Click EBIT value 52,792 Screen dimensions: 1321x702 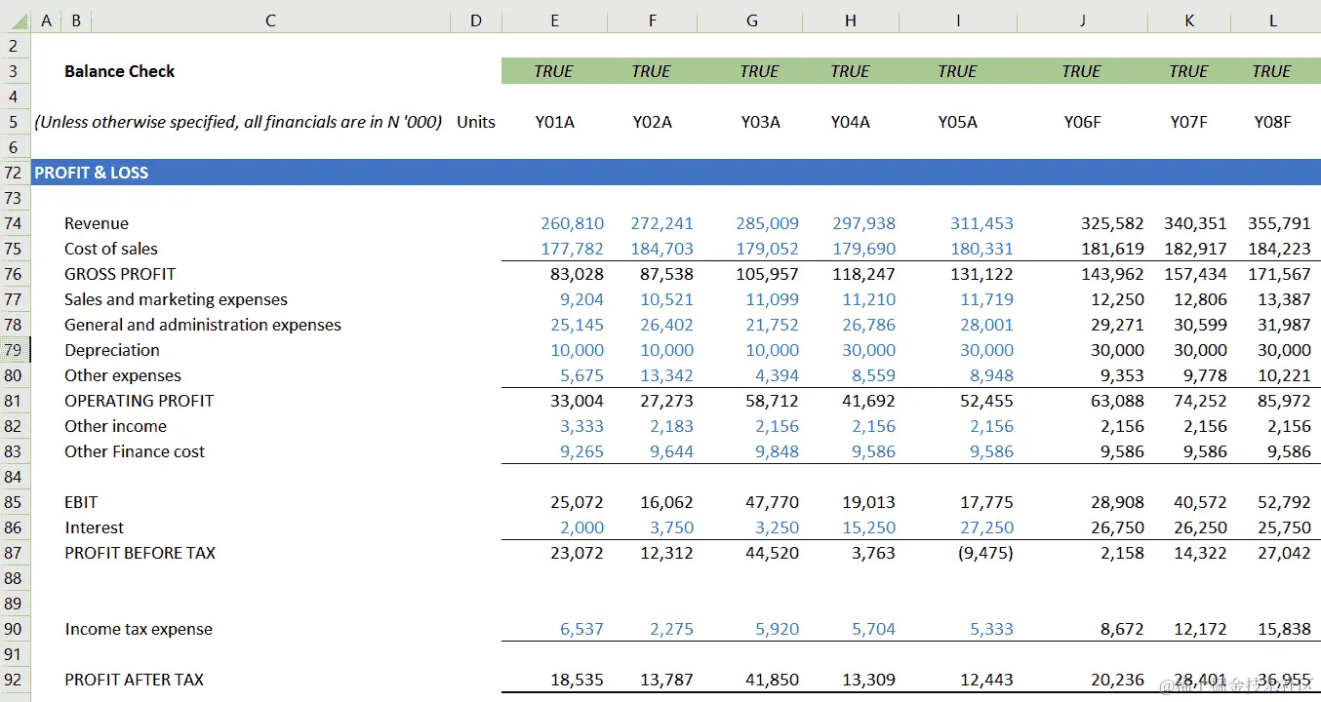point(1284,502)
